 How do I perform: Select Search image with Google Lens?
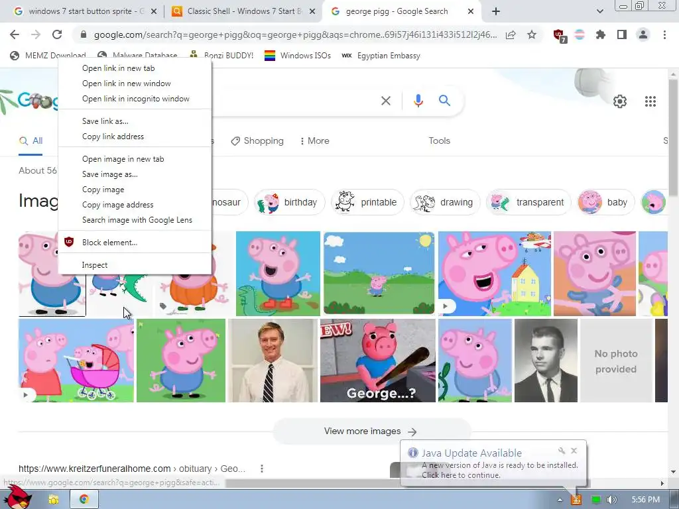point(135,220)
